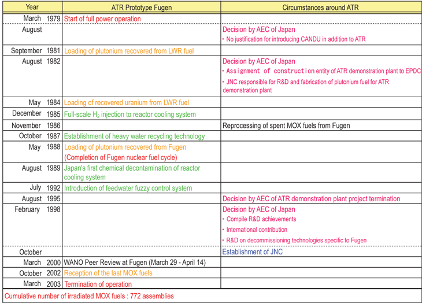Click the 'March 2003' date cell
Viewport: 422px width, 303px height.
pyautogui.click(x=32, y=284)
